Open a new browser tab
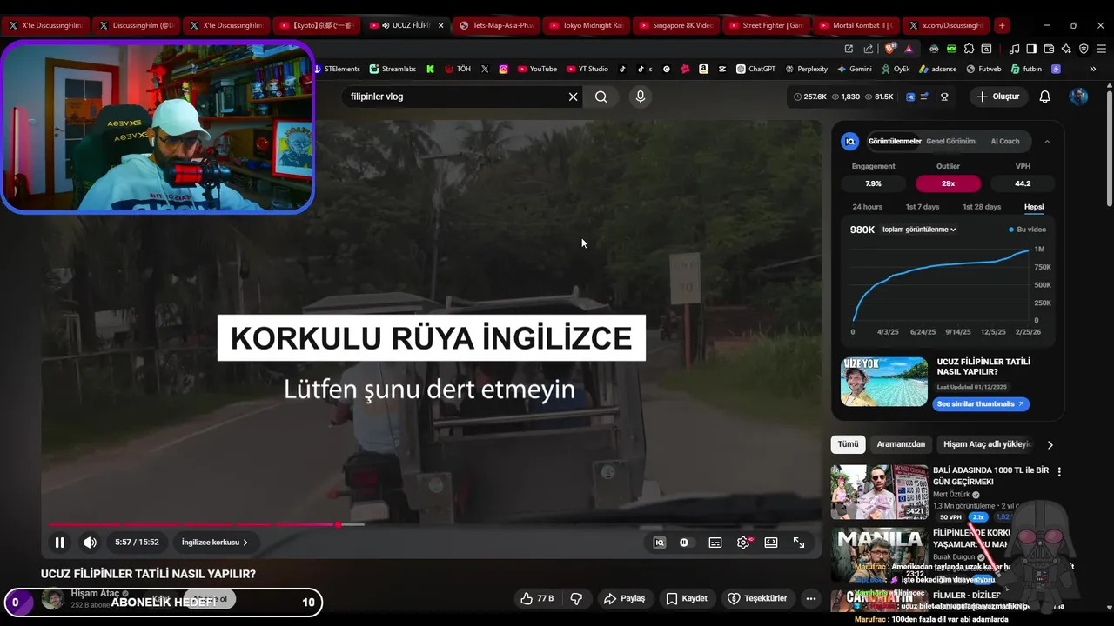 tap(1002, 25)
